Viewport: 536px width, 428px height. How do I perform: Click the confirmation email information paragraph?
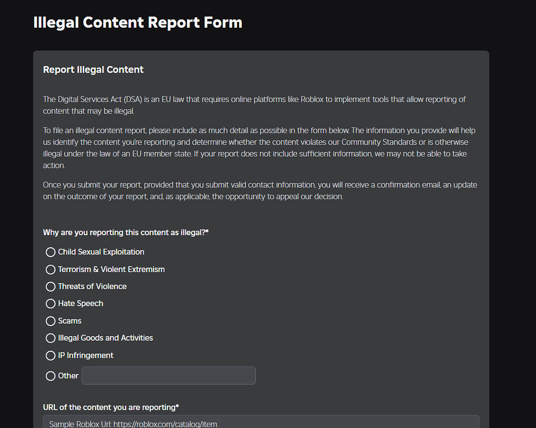pos(260,190)
